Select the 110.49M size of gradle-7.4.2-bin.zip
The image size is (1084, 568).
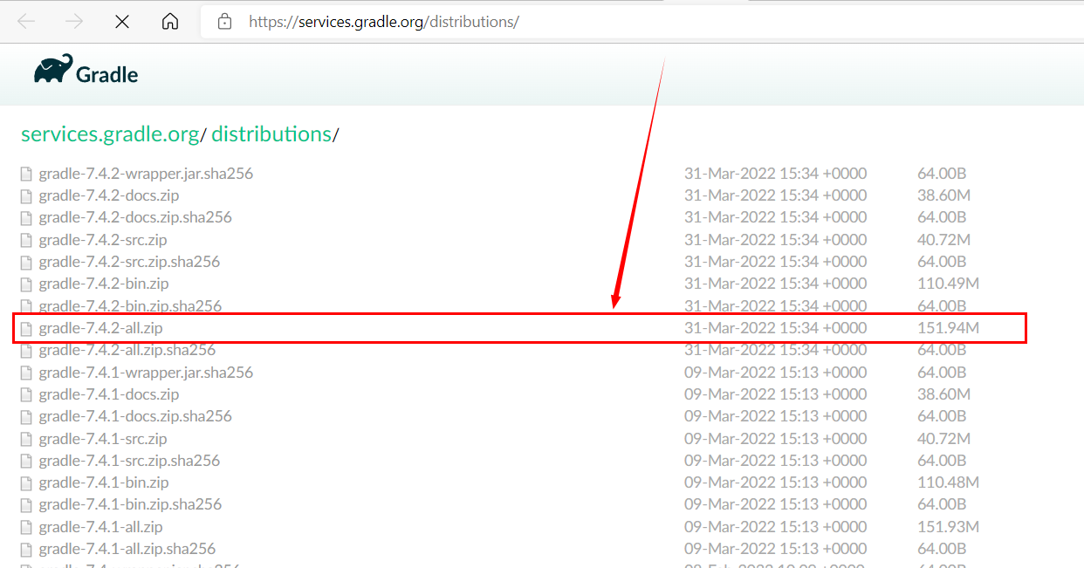pyautogui.click(x=948, y=283)
